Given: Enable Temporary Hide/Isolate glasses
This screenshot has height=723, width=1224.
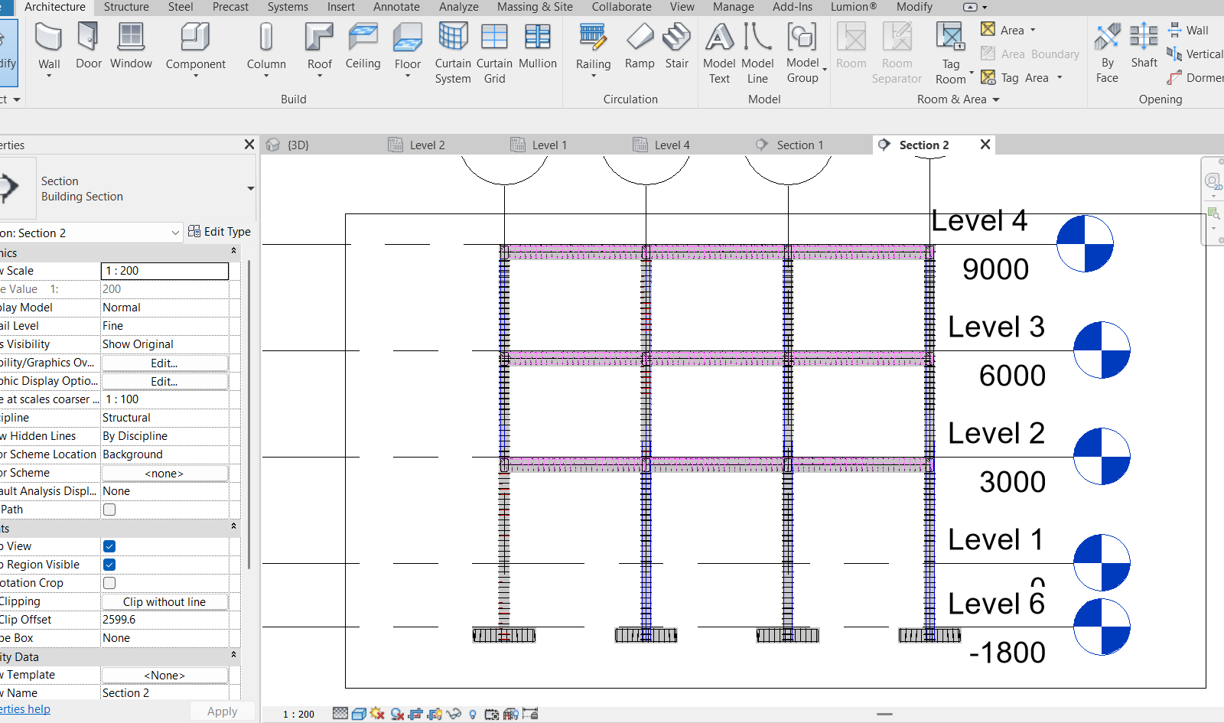Looking at the screenshot, I should [x=453, y=714].
